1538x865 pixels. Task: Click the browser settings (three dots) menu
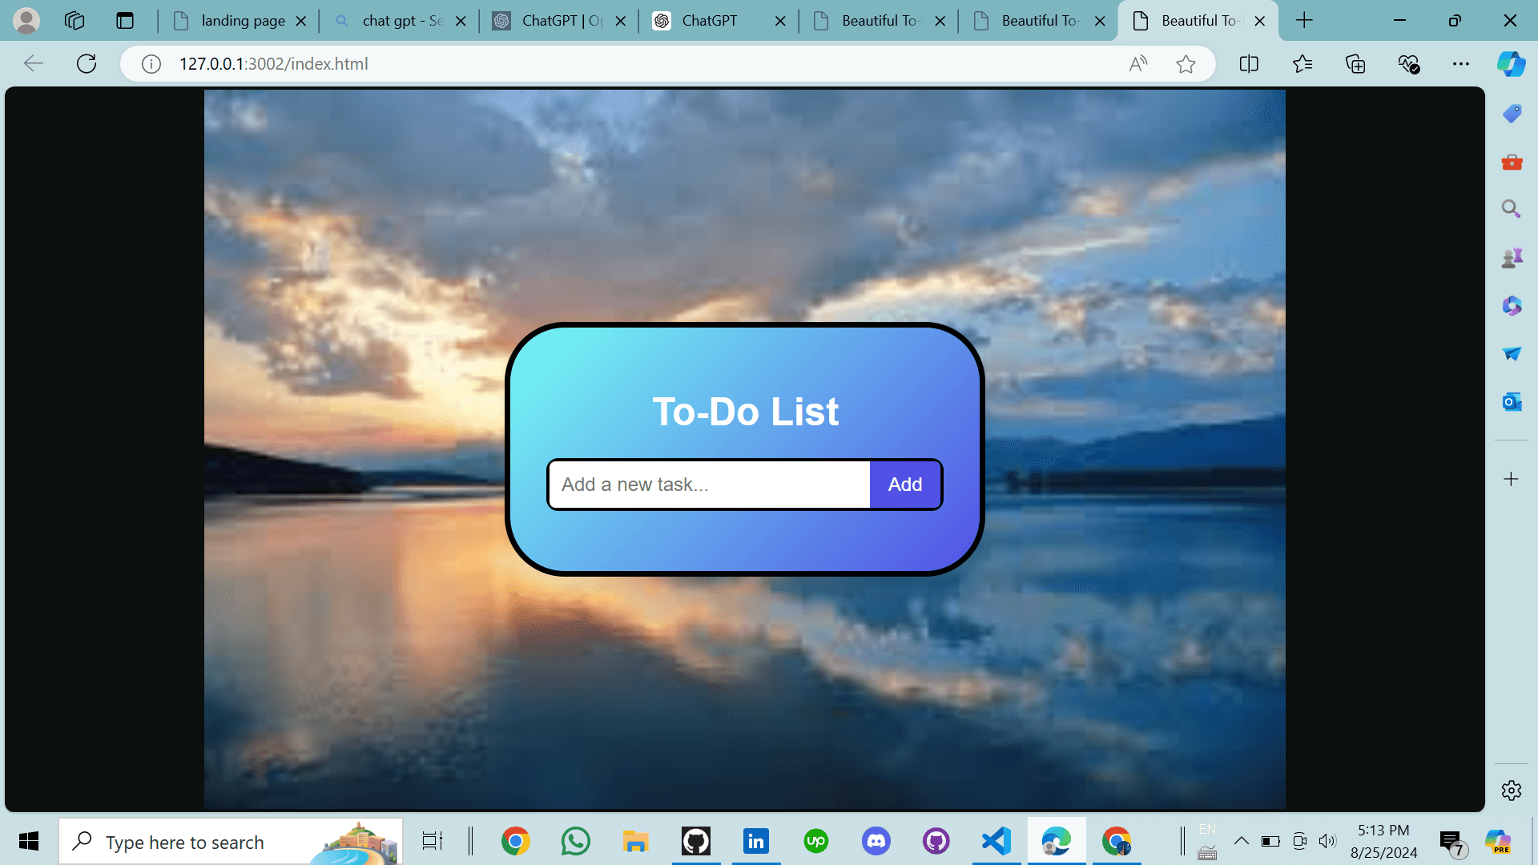[x=1461, y=63]
